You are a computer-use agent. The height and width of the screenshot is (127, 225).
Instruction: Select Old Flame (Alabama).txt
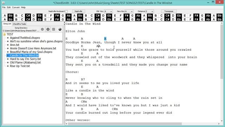[x=25, y=62]
